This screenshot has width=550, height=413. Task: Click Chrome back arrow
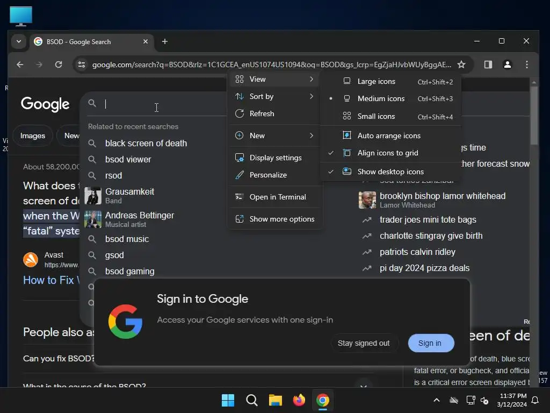click(20, 65)
